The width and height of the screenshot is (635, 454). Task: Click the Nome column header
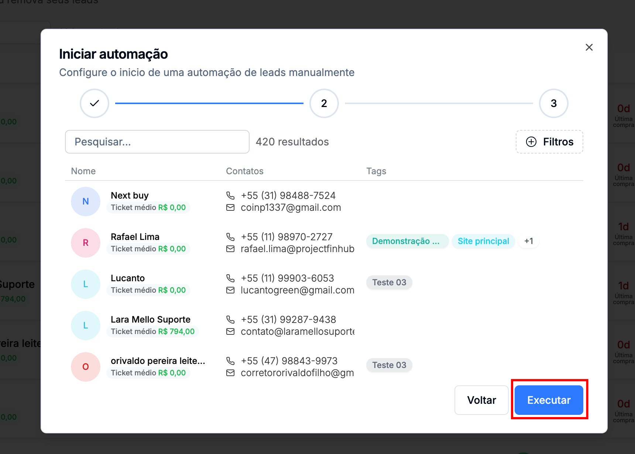pyautogui.click(x=83, y=171)
